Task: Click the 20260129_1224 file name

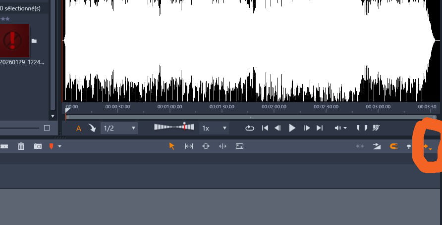Action: coord(22,62)
